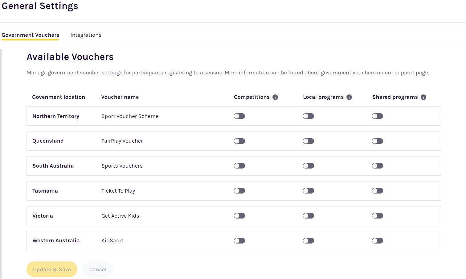Select the Government Vouchers tab
466x279 pixels.
click(x=31, y=35)
